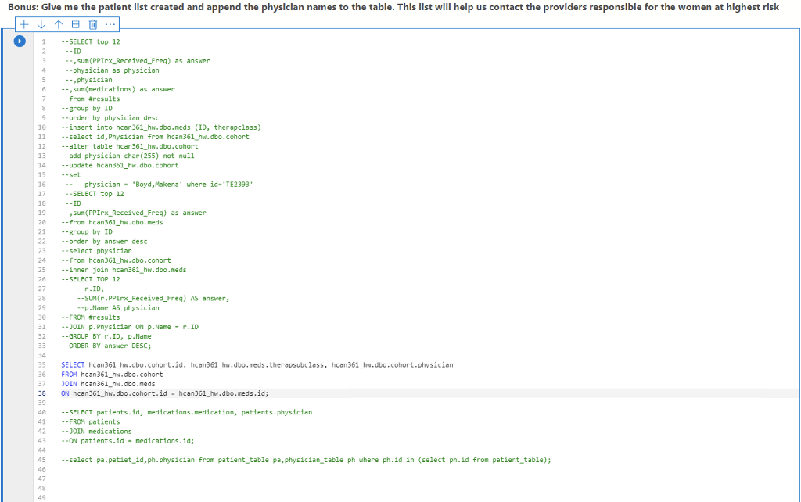Click the 'insert into hcan361_hw.dbo.meds' comment line

point(161,127)
